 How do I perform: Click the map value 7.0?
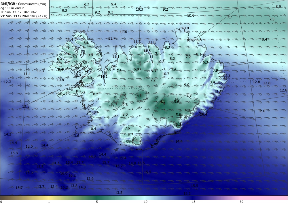pos(188,56)
